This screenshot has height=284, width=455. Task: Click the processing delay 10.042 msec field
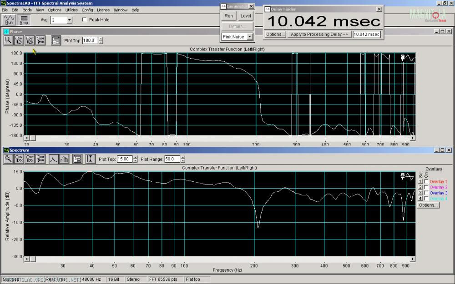pos(367,34)
